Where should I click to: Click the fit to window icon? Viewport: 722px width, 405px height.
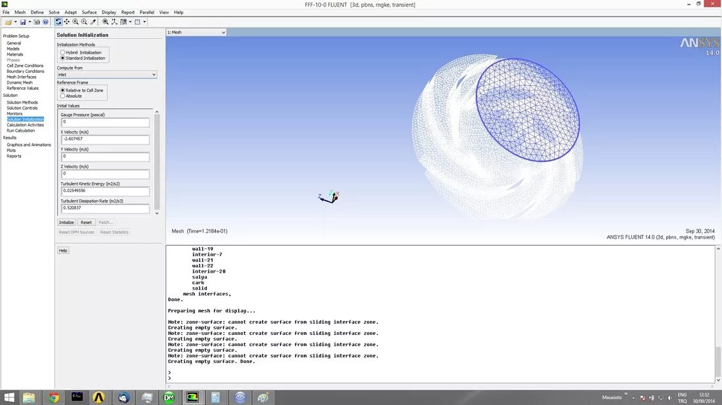[106, 22]
